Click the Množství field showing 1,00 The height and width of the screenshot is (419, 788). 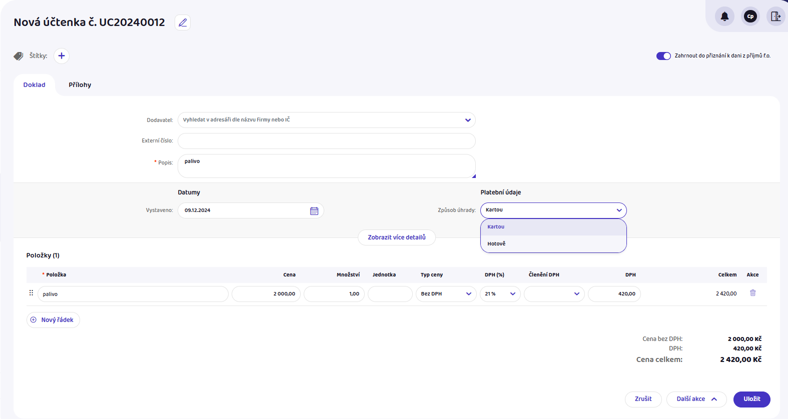tap(334, 294)
